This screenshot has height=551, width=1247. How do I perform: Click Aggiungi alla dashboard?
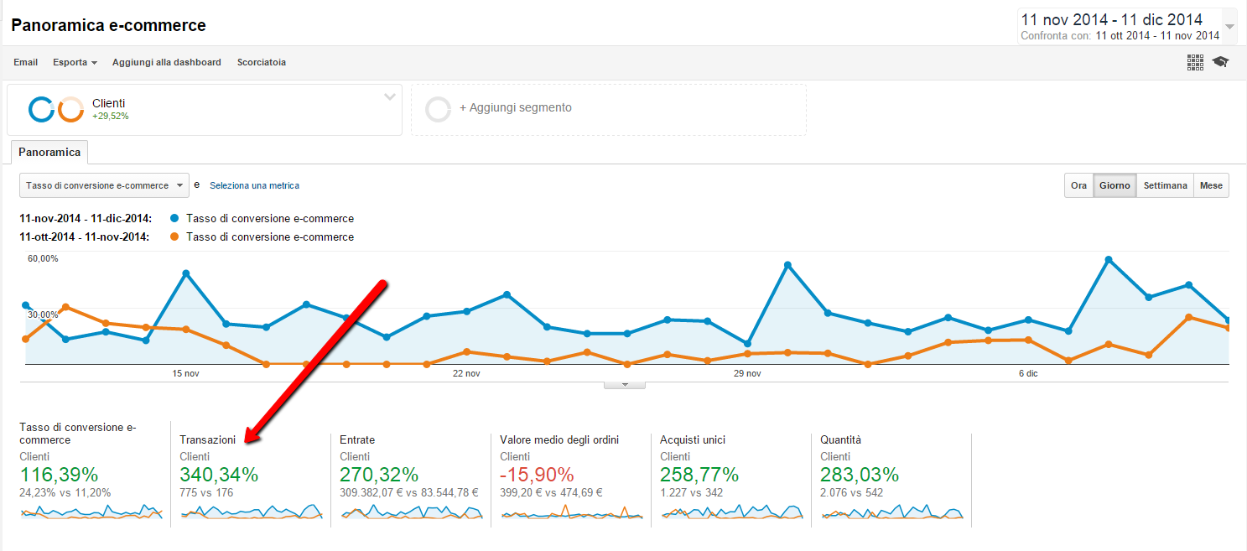click(166, 62)
